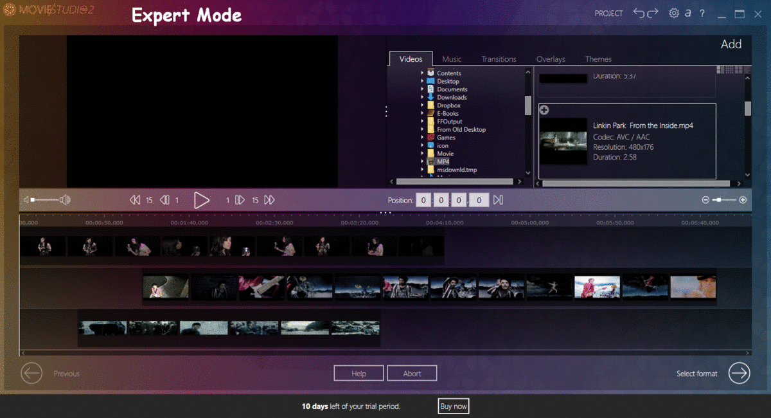Click the first position time field
The image size is (771, 418).
click(423, 200)
